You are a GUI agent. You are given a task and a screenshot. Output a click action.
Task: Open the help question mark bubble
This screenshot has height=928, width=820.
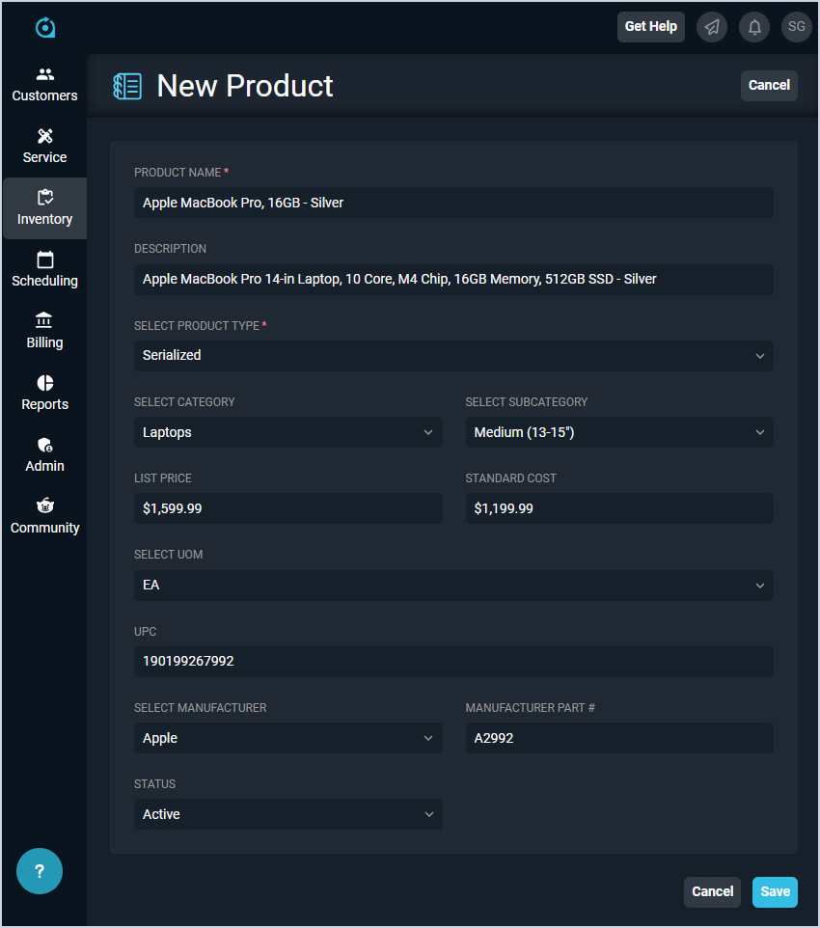[40, 871]
